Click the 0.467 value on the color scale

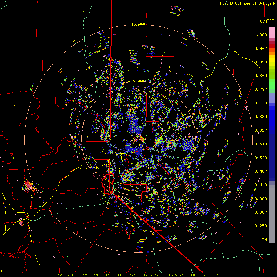point(261,171)
